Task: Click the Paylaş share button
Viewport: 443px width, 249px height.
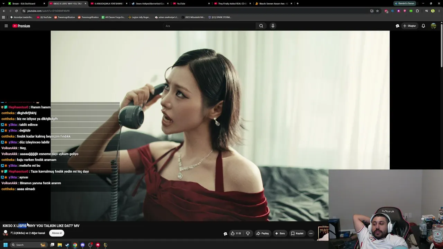Action: point(262,233)
